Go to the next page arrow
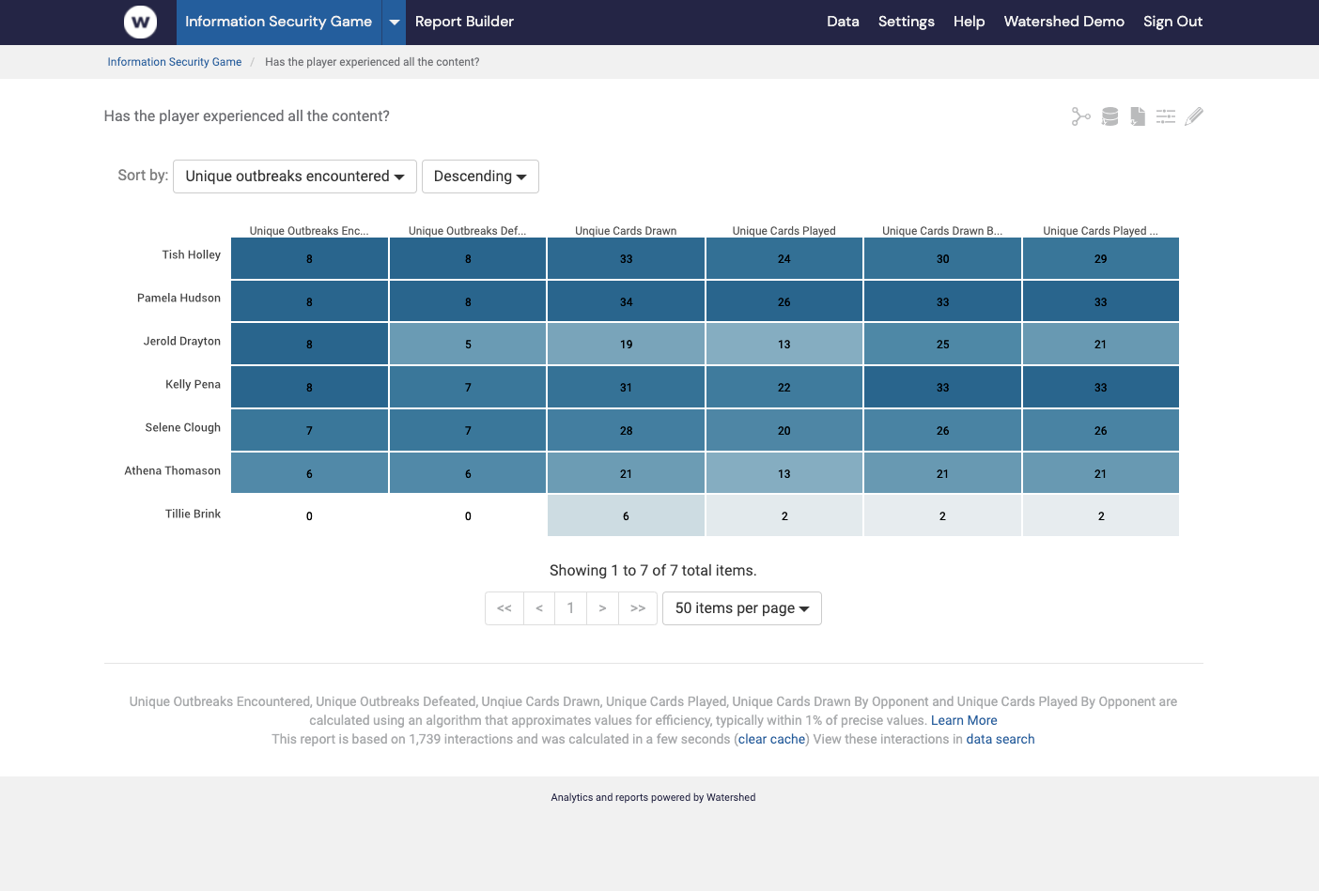 pos(602,607)
